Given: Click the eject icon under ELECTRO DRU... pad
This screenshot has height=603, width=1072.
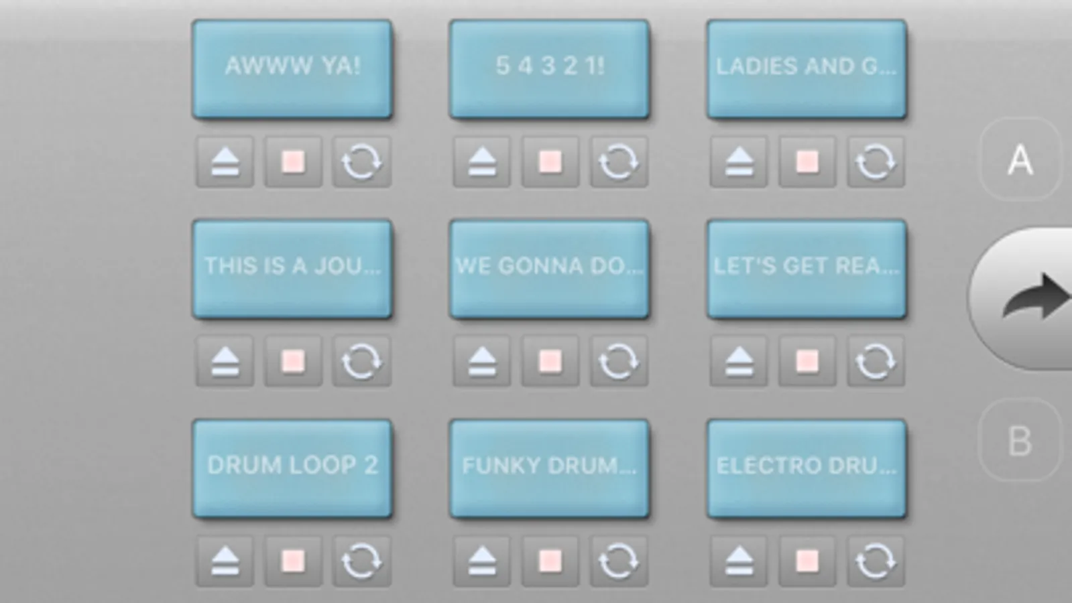Looking at the screenshot, I should click(x=739, y=561).
